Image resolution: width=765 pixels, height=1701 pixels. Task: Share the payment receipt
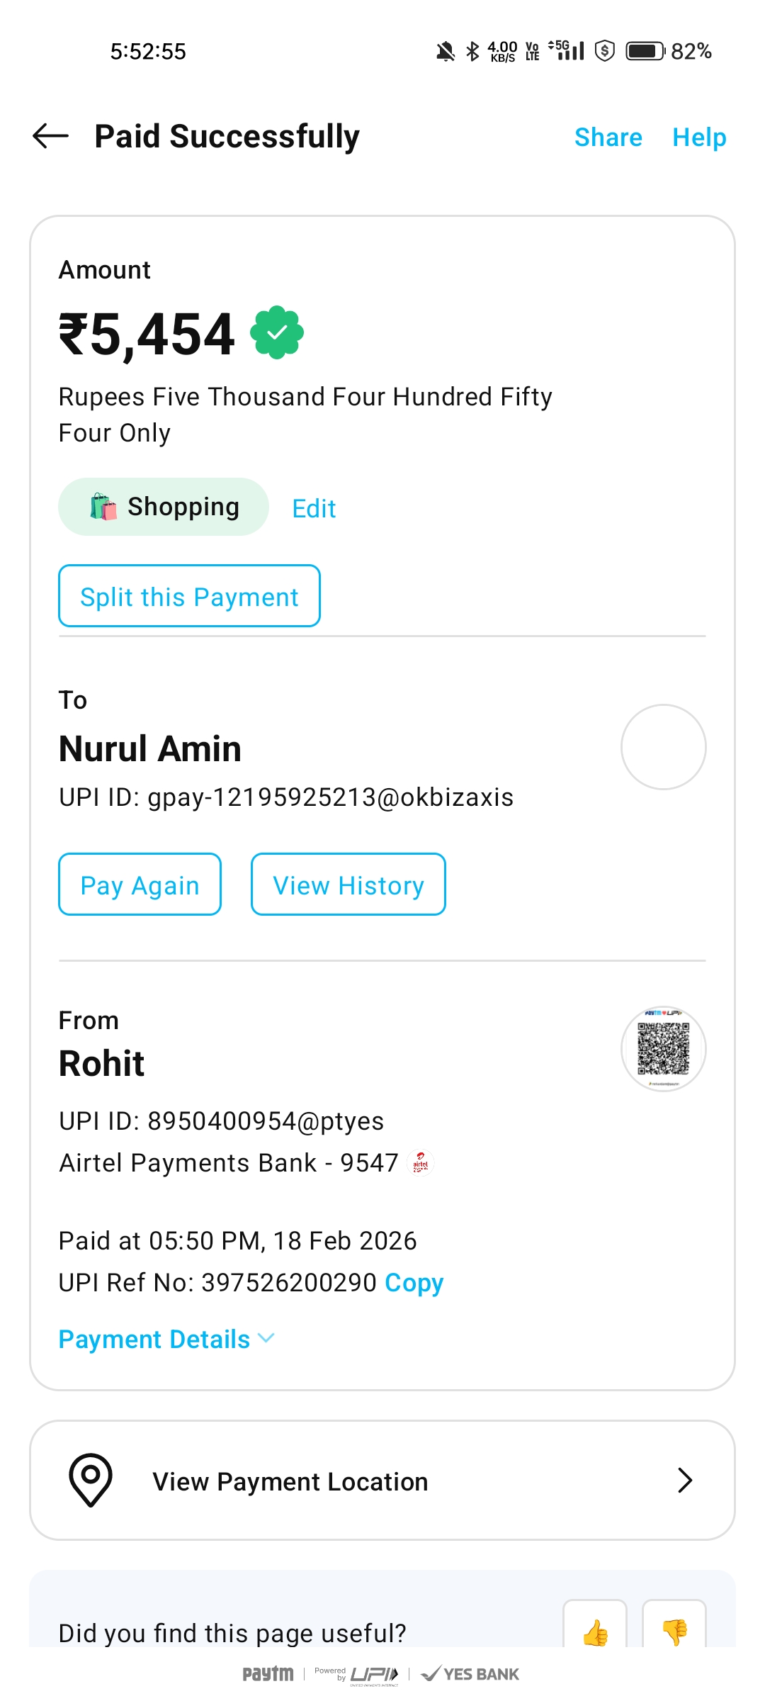(608, 137)
